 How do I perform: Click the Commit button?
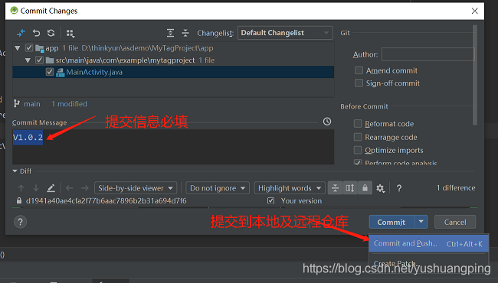pyautogui.click(x=392, y=222)
